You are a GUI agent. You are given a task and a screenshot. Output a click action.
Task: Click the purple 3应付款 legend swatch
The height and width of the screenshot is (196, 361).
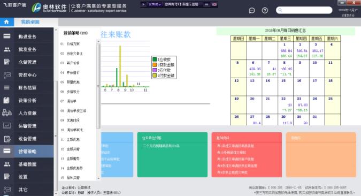tap(155, 70)
